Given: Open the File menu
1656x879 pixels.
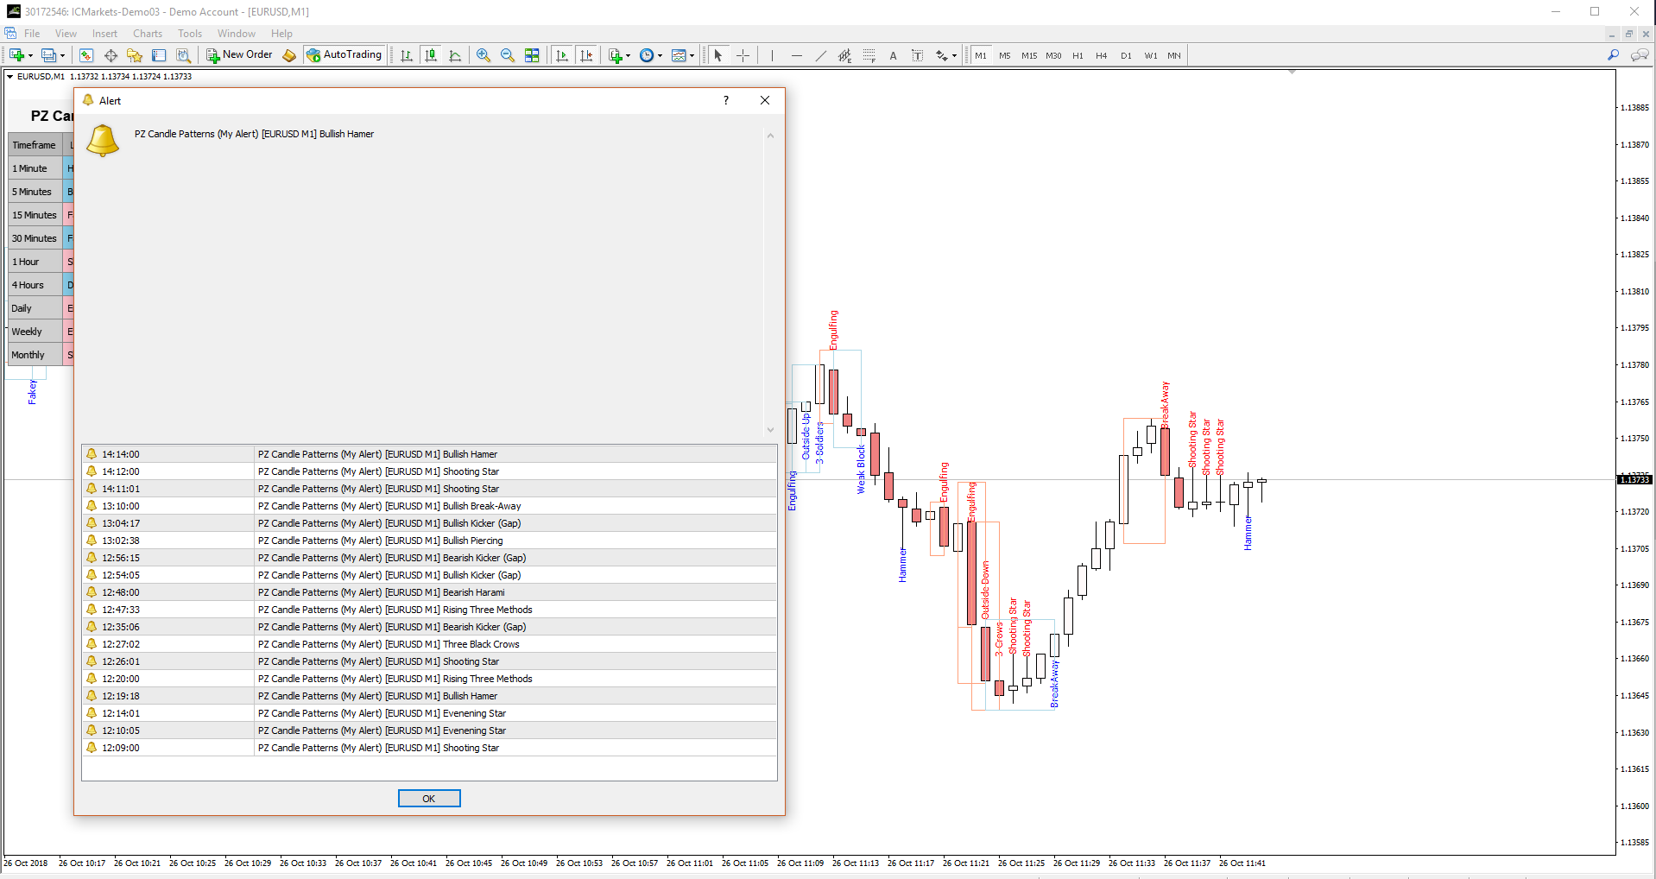Looking at the screenshot, I should [32, 34].
